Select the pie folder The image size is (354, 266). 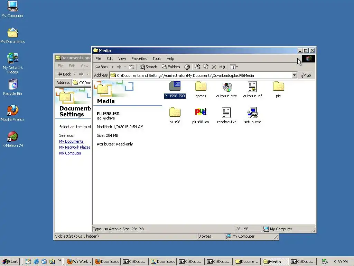point(278,90)
